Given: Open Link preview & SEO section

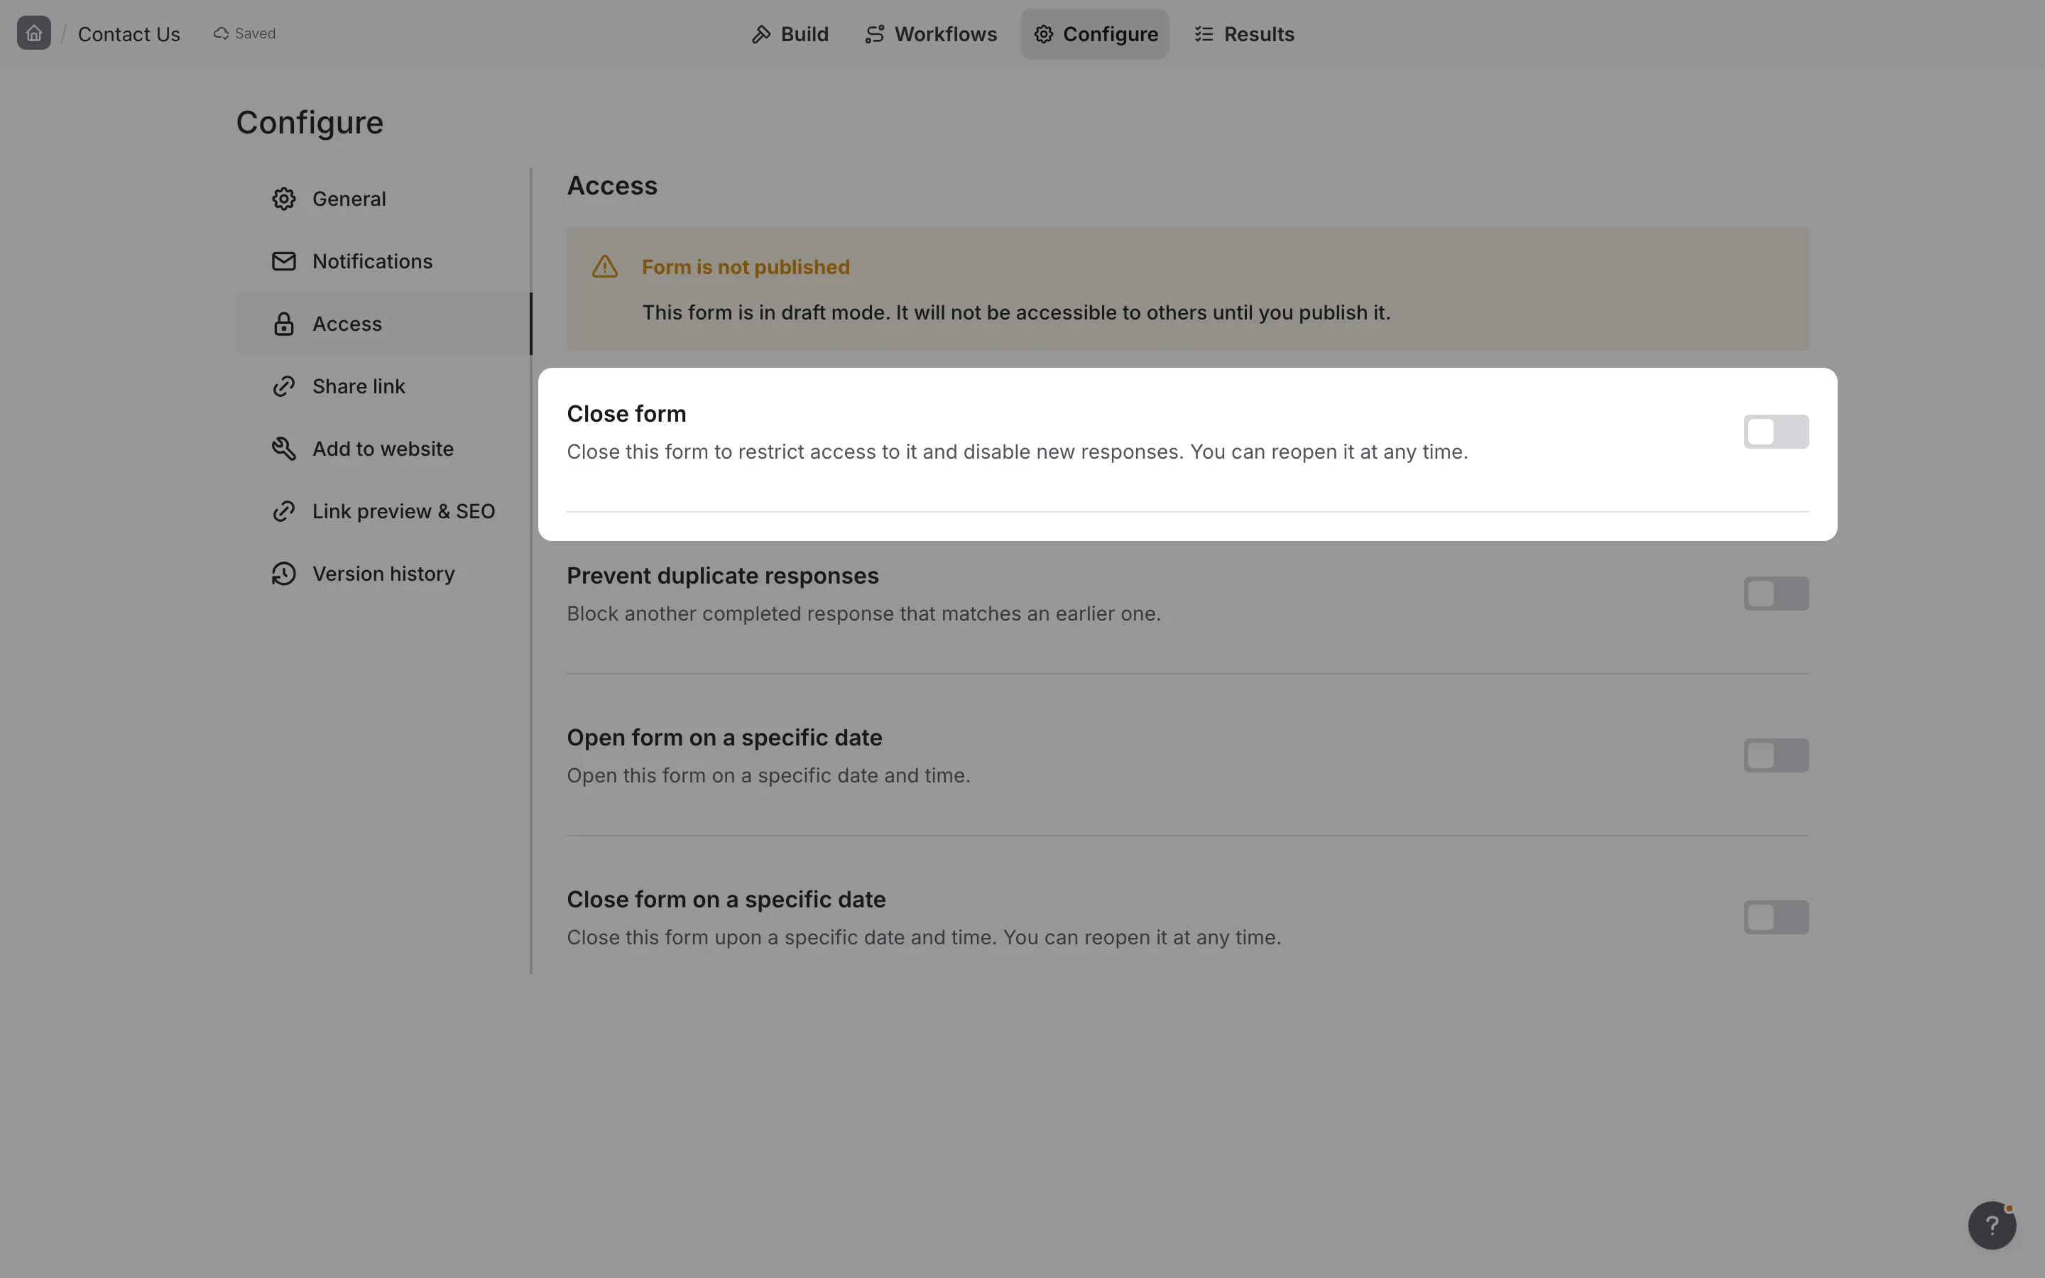Looking at the screenshot, I should [383, 511].
